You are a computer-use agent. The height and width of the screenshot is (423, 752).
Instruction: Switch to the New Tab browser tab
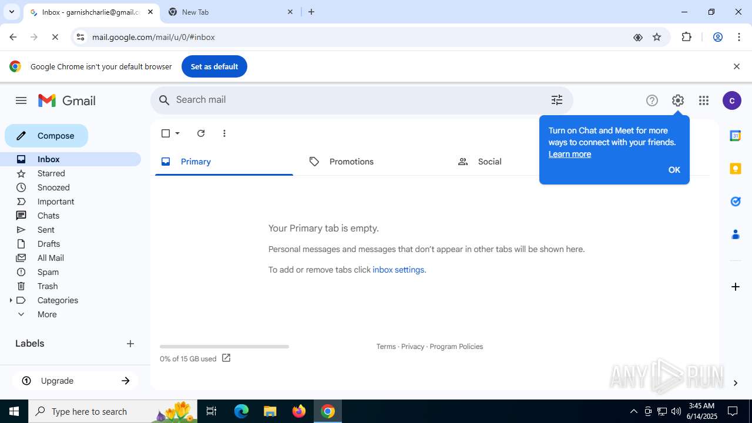pos(231,12)
